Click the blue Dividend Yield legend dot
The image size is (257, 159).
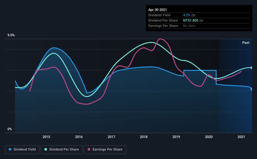(x=10, y=149)
